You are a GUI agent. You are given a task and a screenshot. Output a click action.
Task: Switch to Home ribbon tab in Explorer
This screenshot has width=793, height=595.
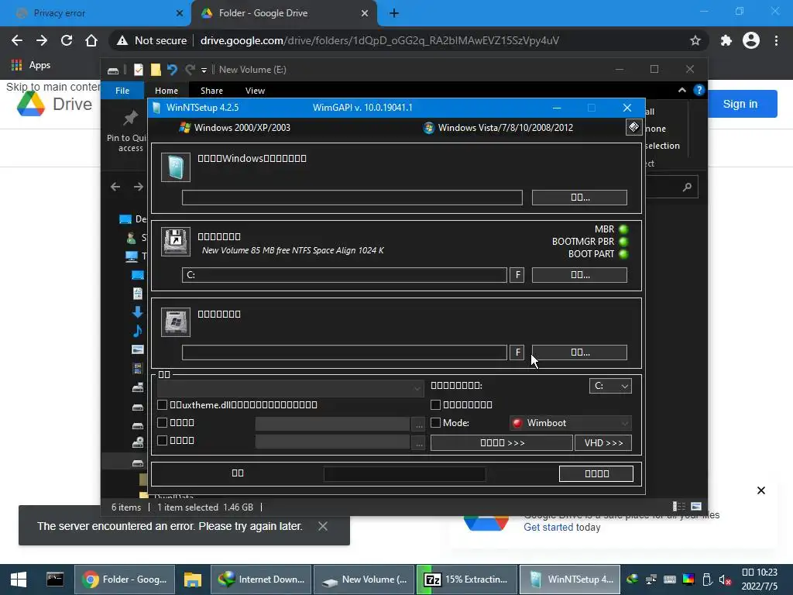[166, 91]
